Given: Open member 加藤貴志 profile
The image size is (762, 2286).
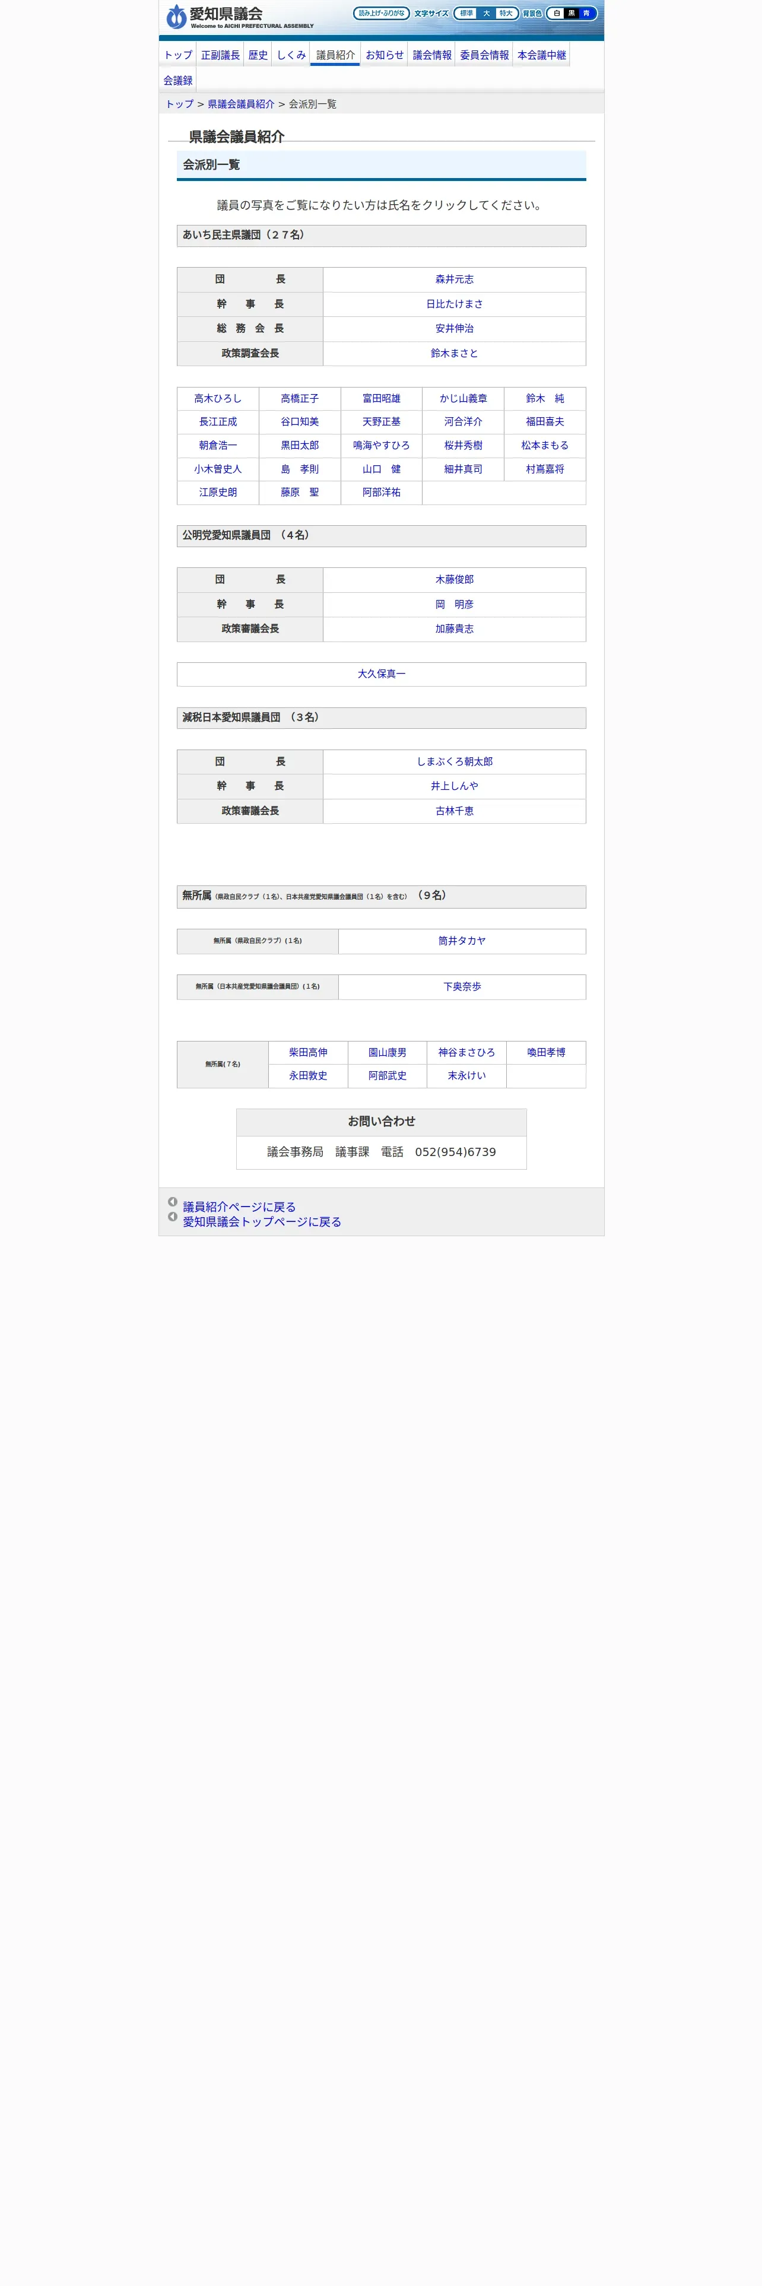Looking at the screenshot, I should point(454,629).
